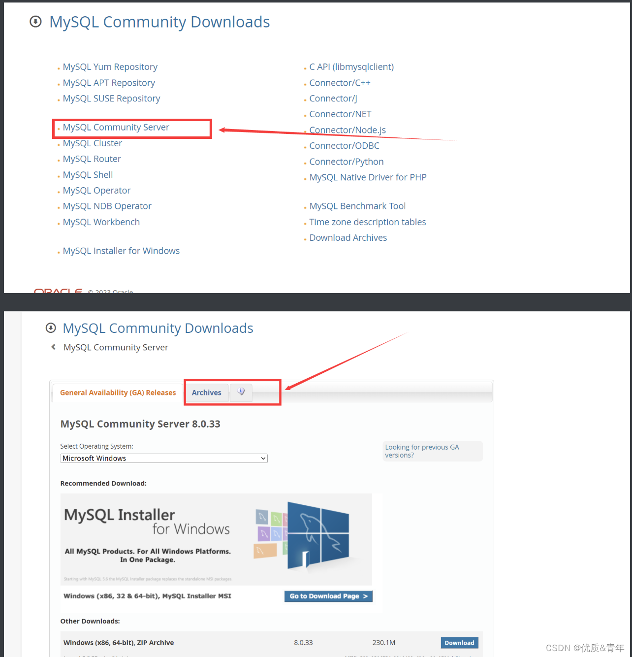Click the download icon on the lower Downloads heading
Viewport: 632px width, 657px height.
click(x=51, y=328)
